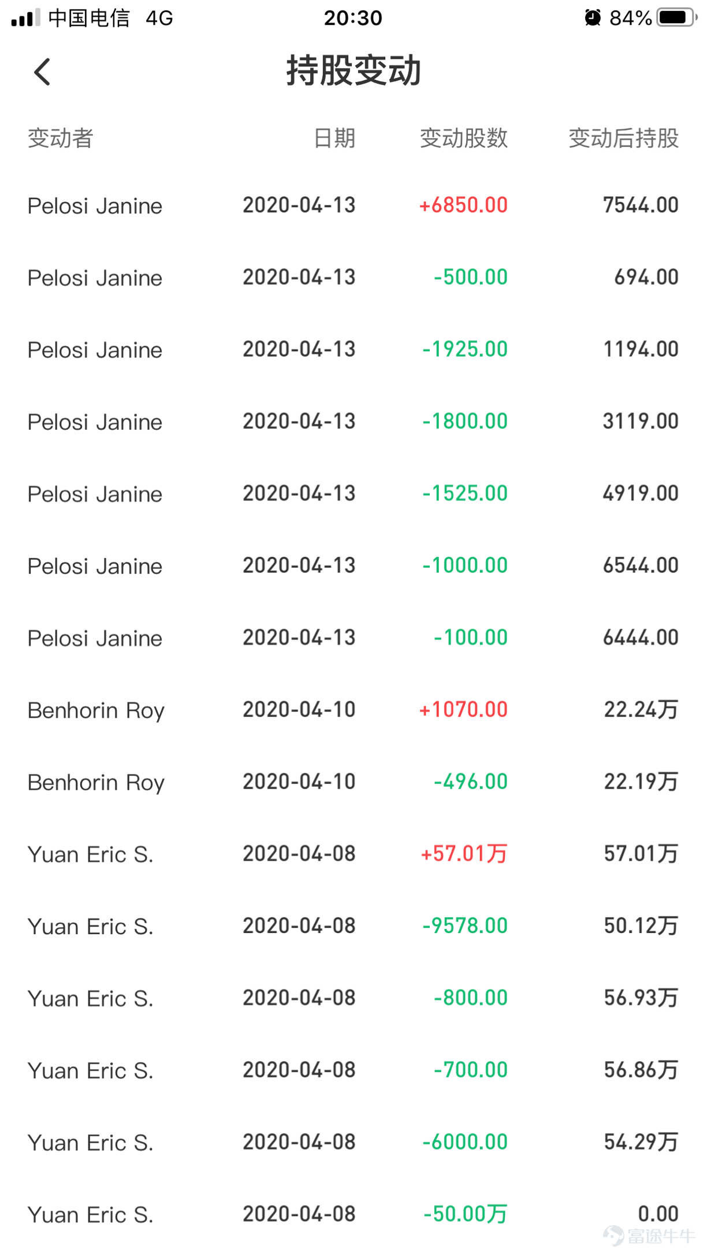The height and width of the screenshot is (1257, 707).
Task: Tap the Benhorin Roy +1070.00 entry
Action: click(x=353, y=710)
